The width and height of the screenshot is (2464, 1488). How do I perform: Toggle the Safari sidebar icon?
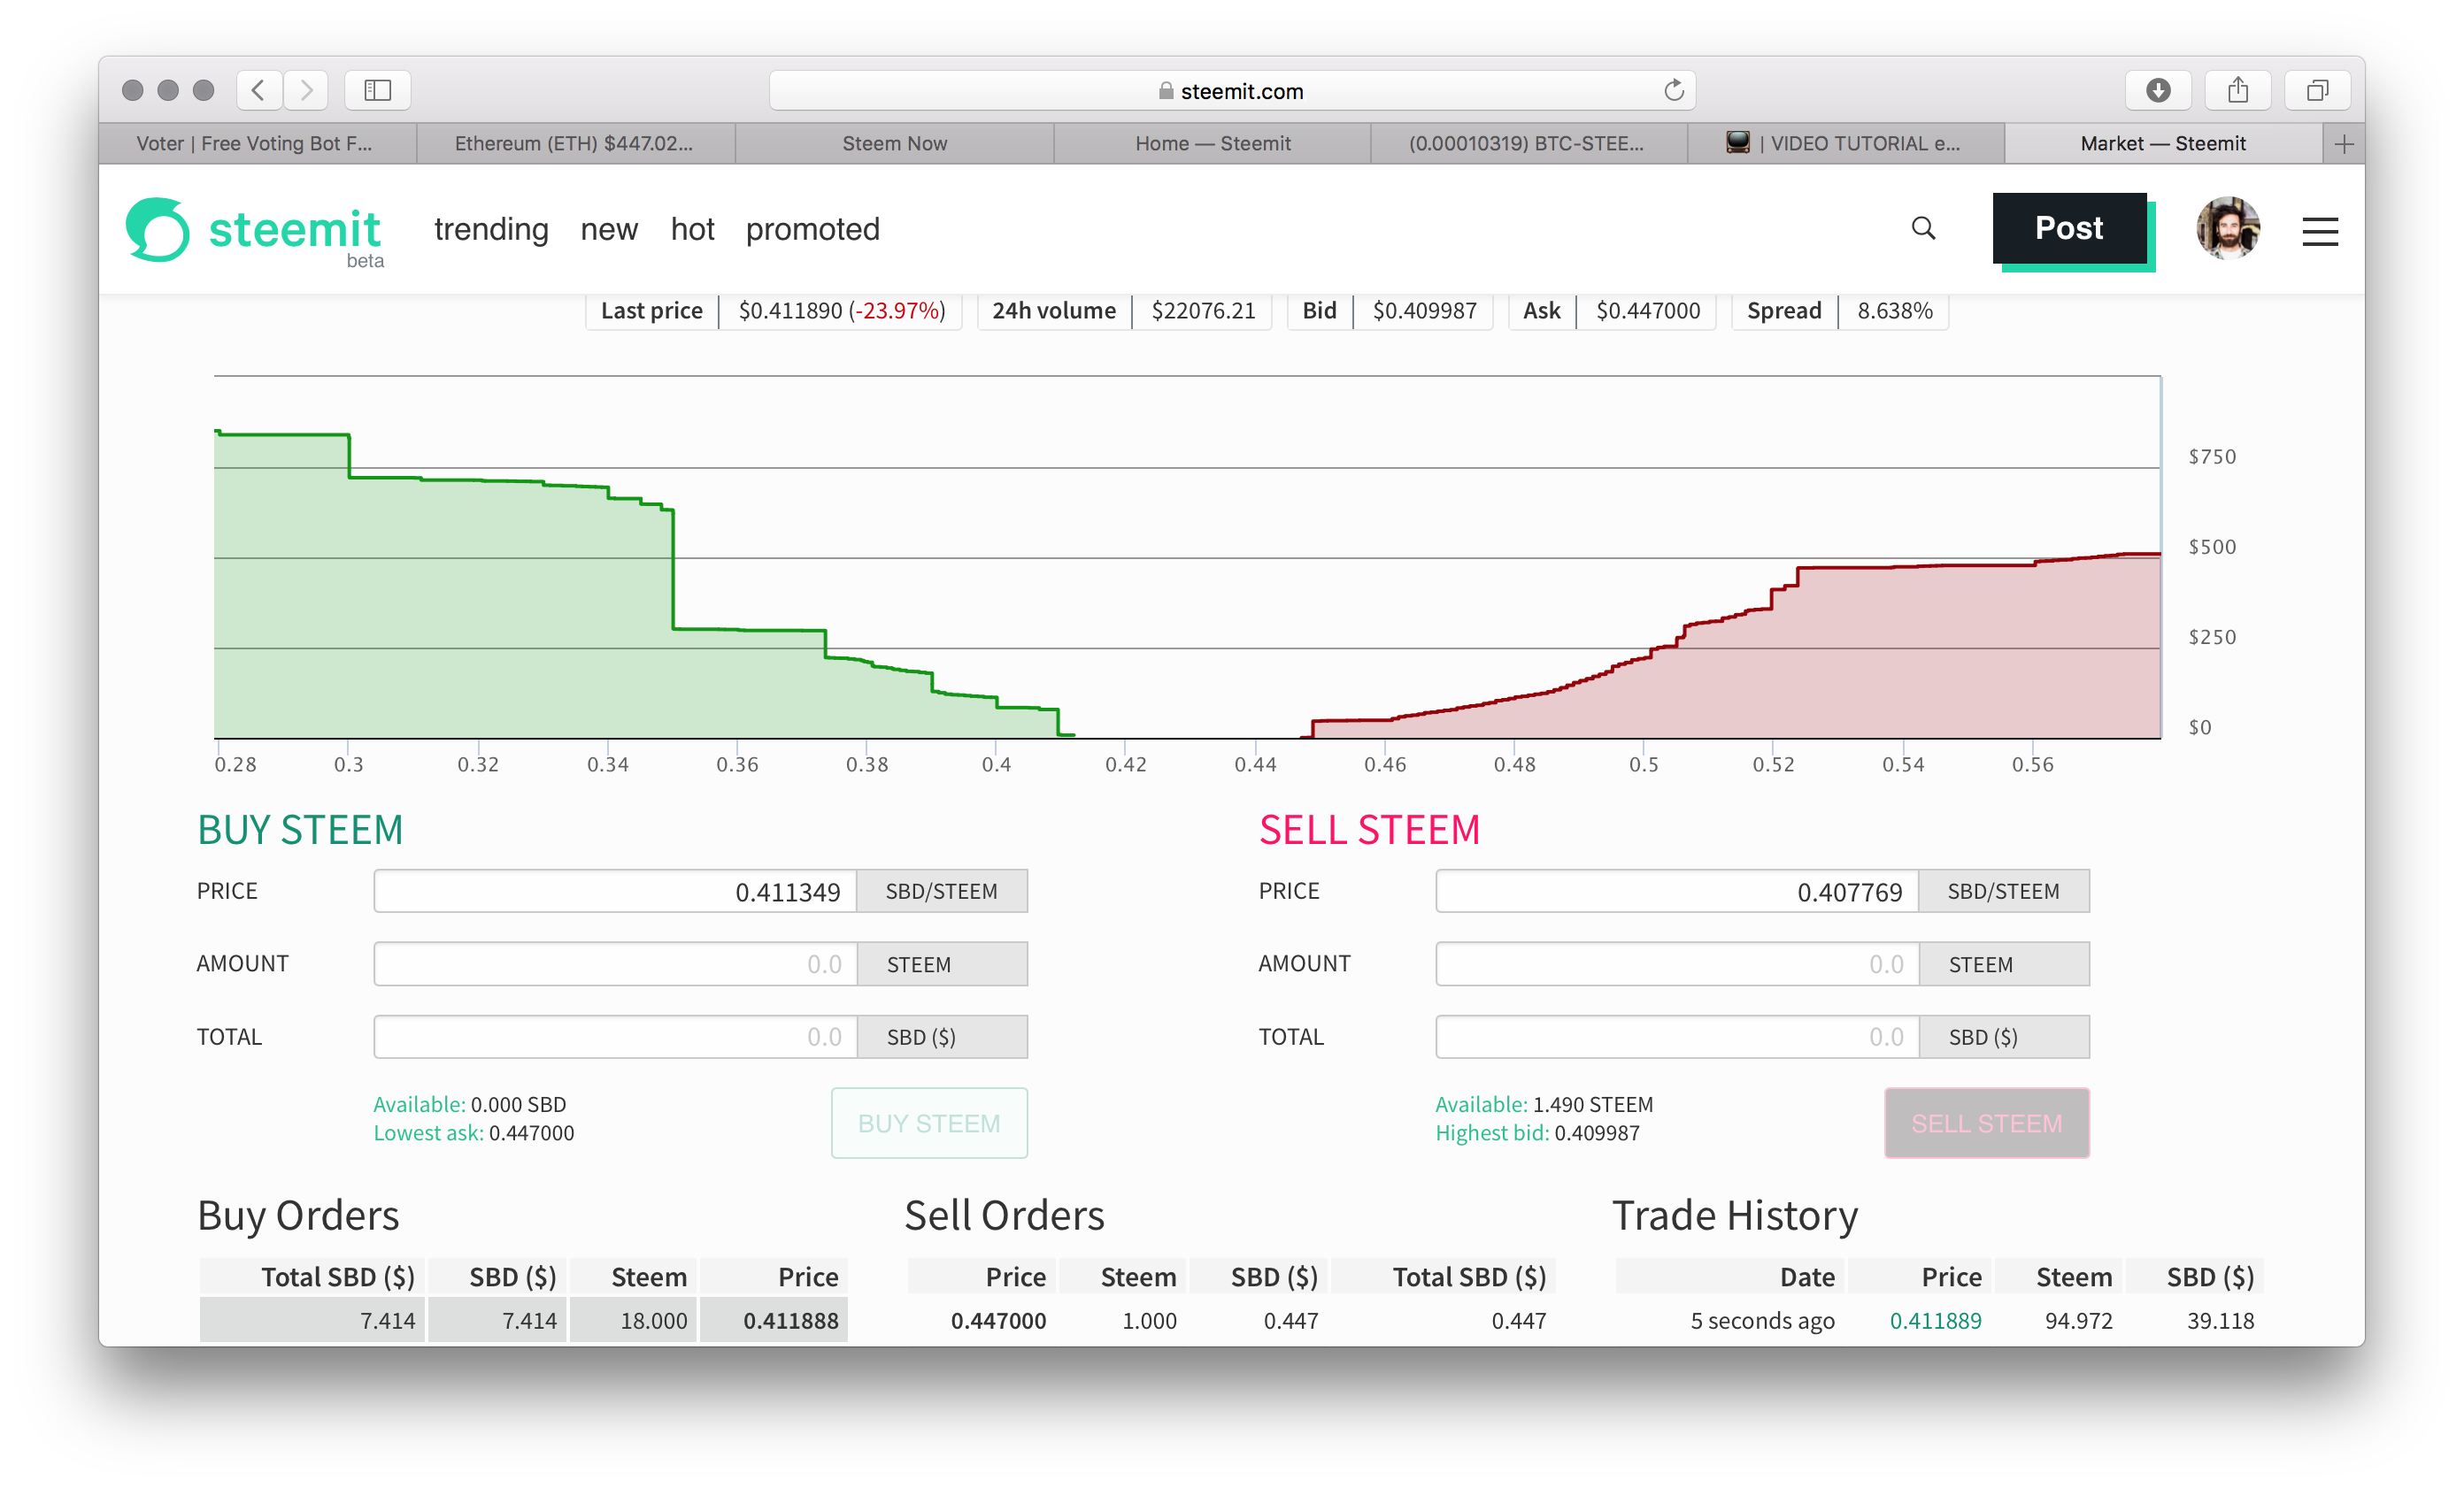[x=377, y=90]
